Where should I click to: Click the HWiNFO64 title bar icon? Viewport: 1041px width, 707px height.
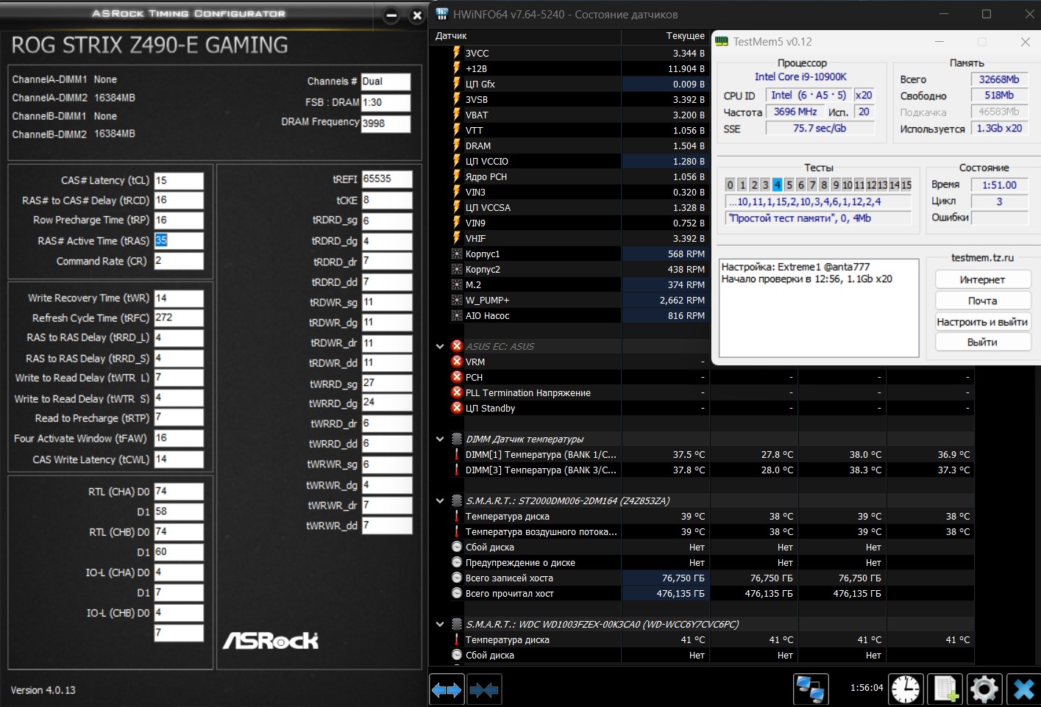point(441,14)
